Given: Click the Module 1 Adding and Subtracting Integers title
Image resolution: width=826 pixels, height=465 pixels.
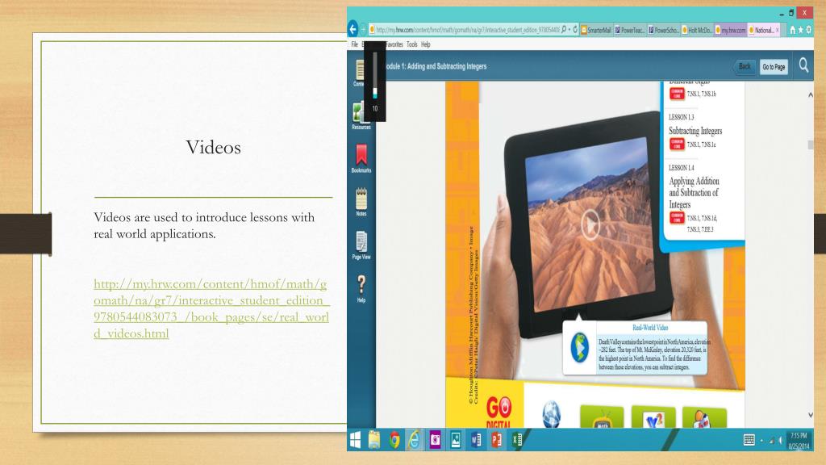Looking at the screenshot, I should tap(435, 66).
